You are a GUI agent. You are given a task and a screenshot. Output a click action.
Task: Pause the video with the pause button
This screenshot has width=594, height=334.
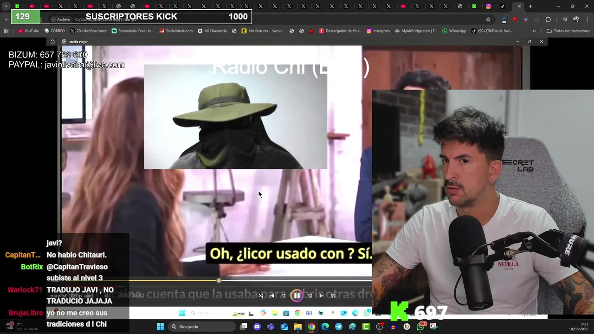point(297,295)
